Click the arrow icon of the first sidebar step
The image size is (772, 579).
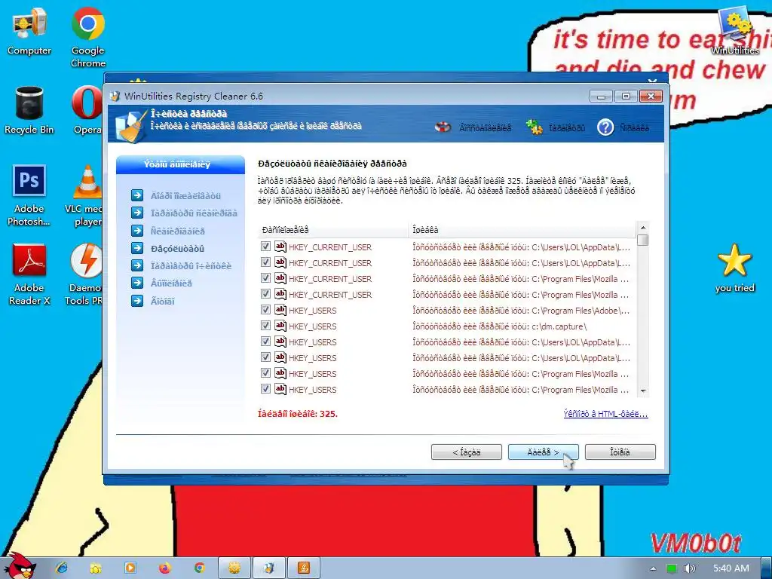(137, 195)
